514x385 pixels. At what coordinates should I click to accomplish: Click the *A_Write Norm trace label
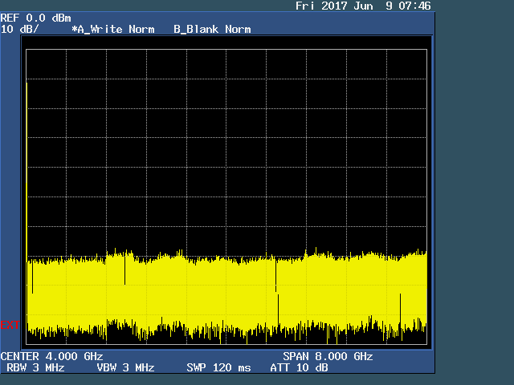coord(113,29)
